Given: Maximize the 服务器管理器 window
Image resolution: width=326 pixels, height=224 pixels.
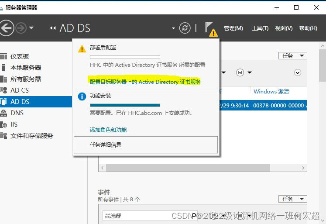Looking at the screenshot, I should (296, 7).
